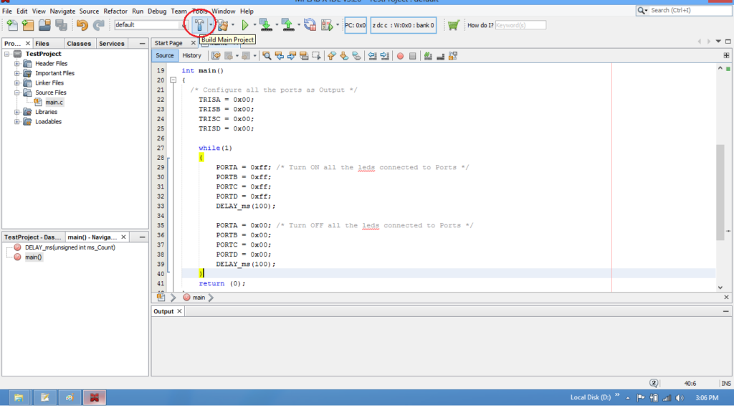Click the Clean and Build Project icon

coord(221,26)
